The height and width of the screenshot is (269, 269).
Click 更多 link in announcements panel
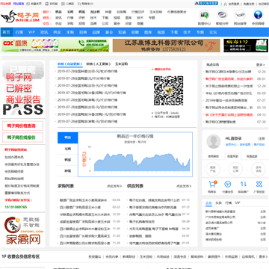260,65
